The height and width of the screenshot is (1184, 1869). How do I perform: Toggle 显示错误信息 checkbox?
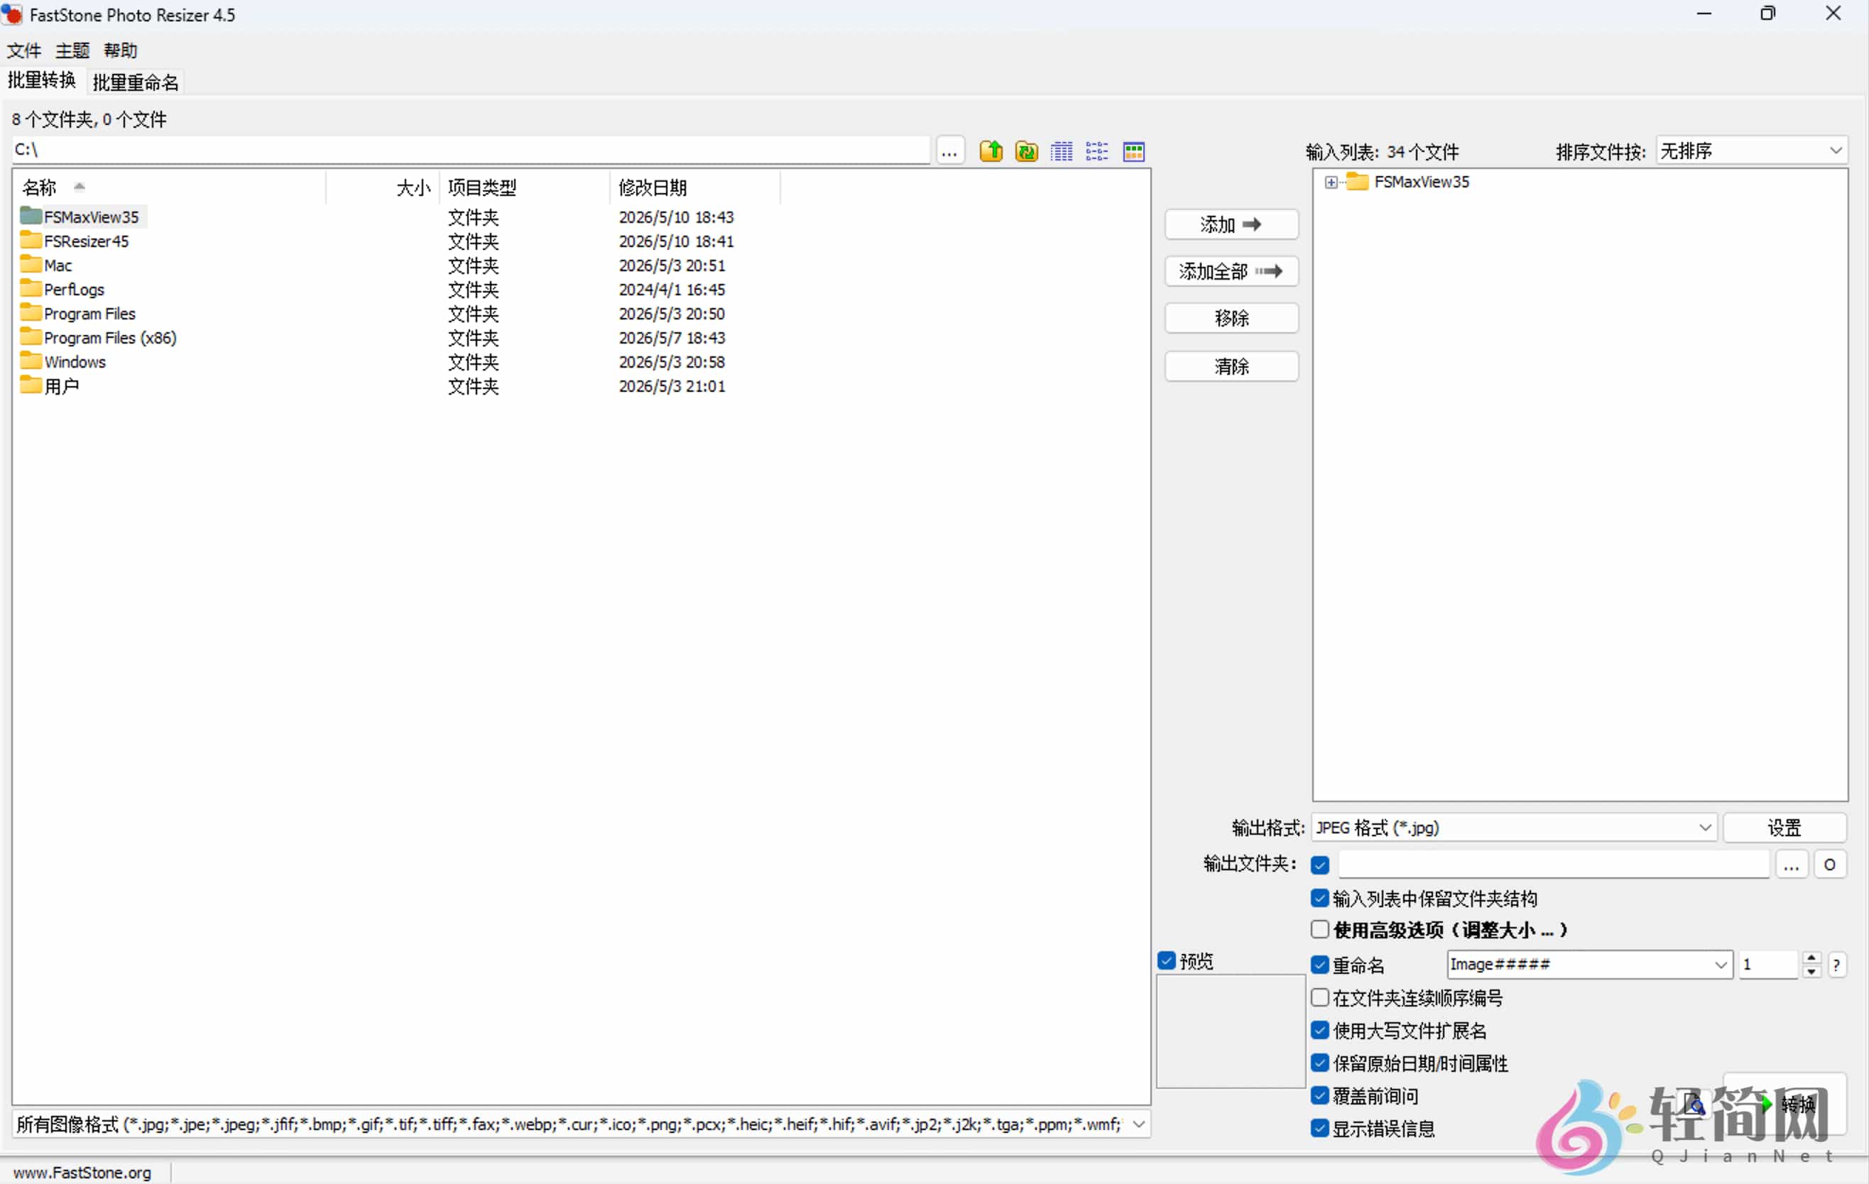1319,1128
